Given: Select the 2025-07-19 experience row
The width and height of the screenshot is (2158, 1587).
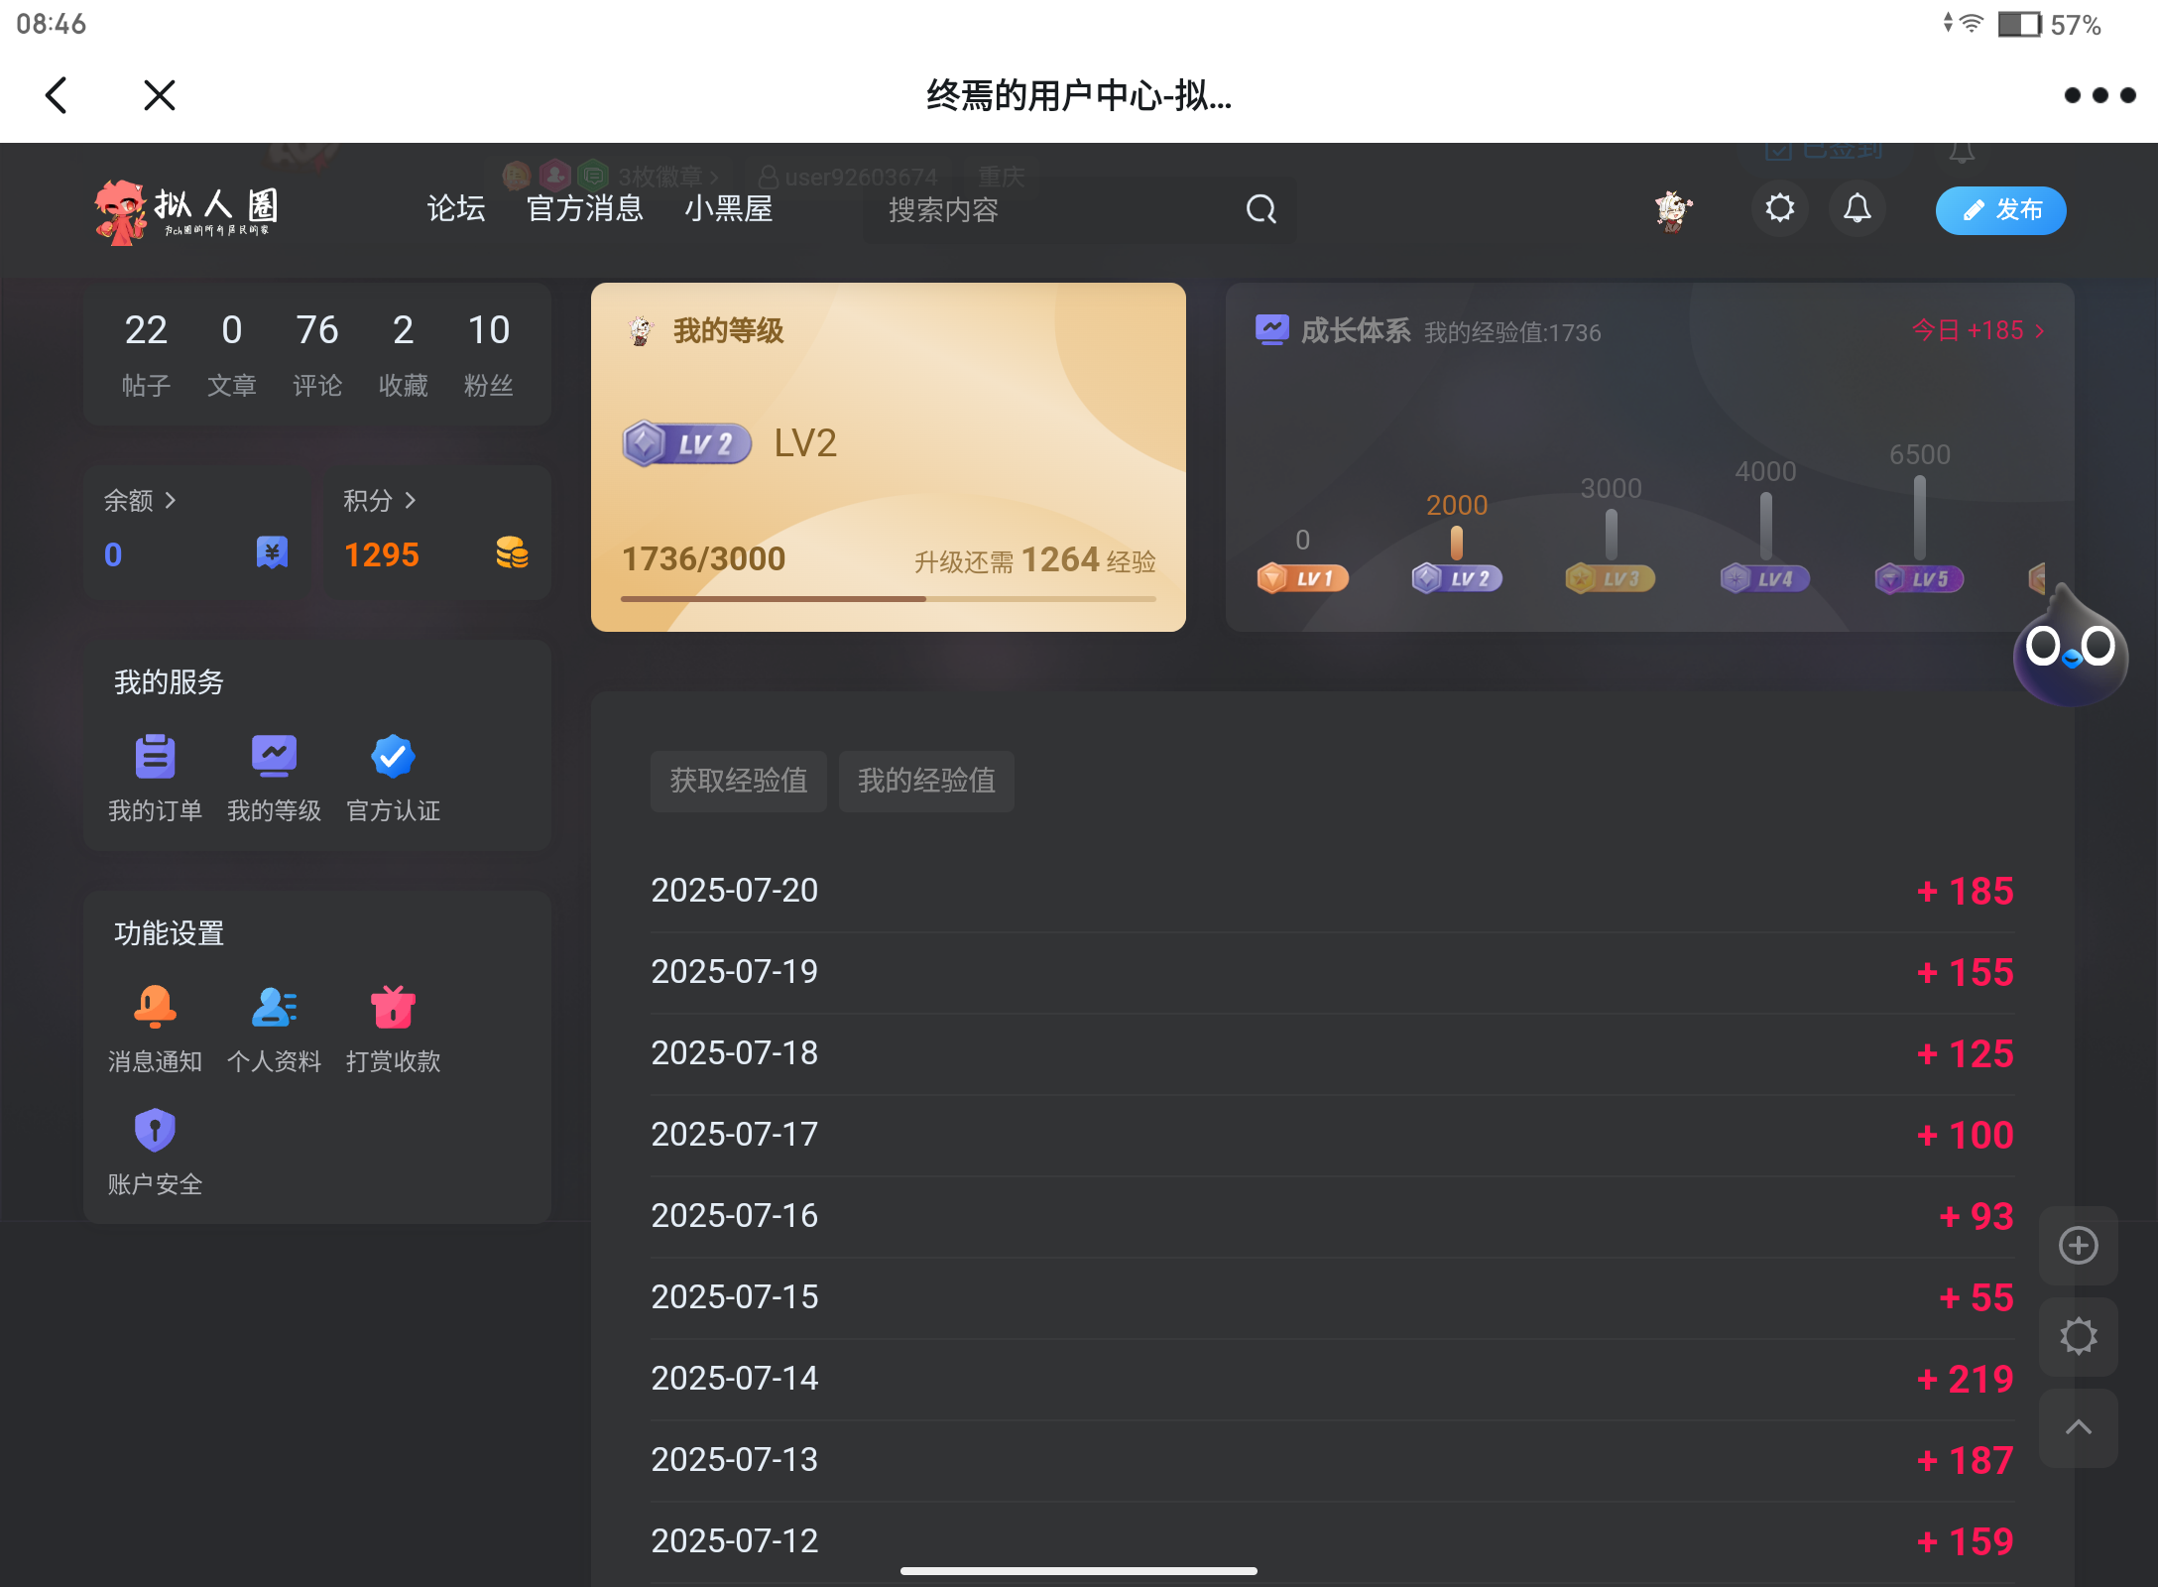Looking at the screenshot, I should pyautogui.click(x=1332, y=972).
